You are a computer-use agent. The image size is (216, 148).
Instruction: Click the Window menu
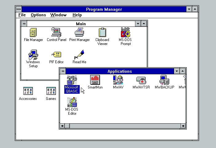tap(58, 15)
